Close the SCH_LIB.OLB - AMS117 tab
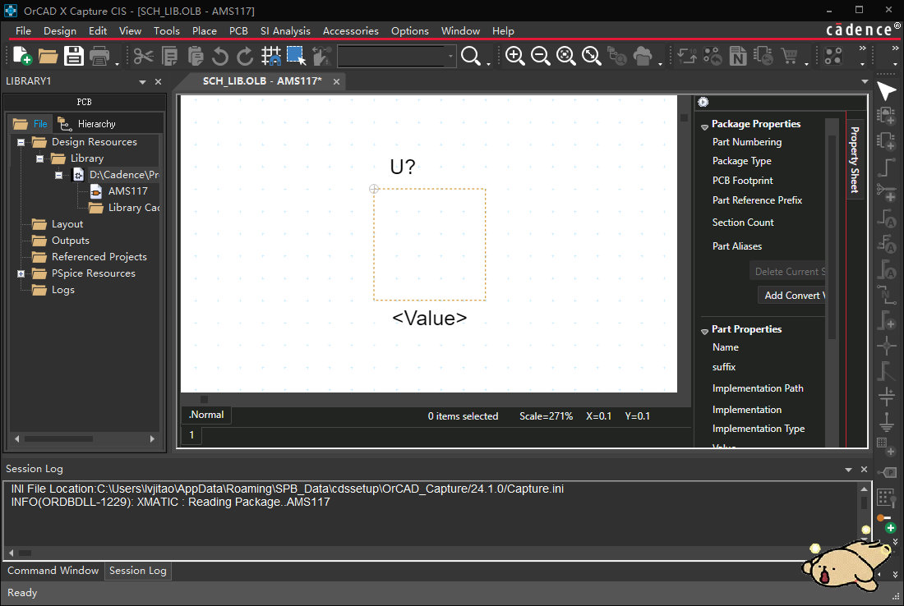The image size is (904, 606). (336, 82)
